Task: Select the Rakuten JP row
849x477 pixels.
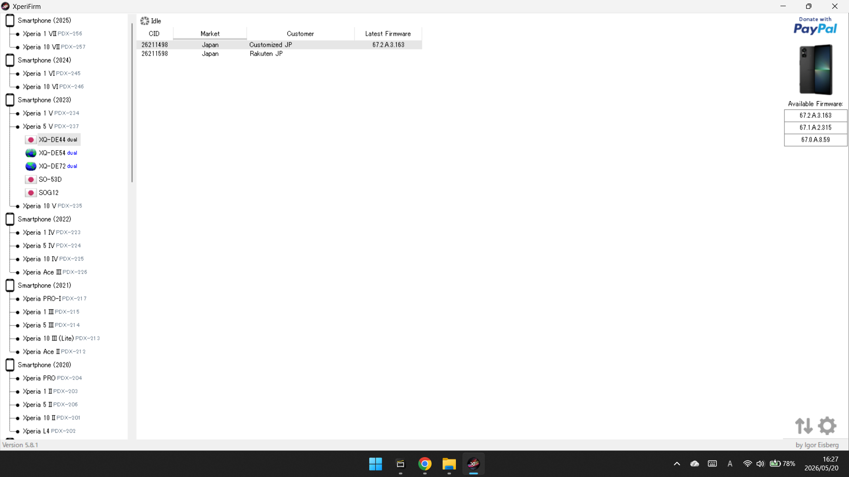Action: pyautogui.click(x=279, y=53)
